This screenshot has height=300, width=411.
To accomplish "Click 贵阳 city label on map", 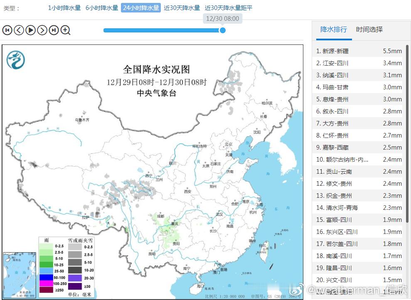I will (176, 243).
